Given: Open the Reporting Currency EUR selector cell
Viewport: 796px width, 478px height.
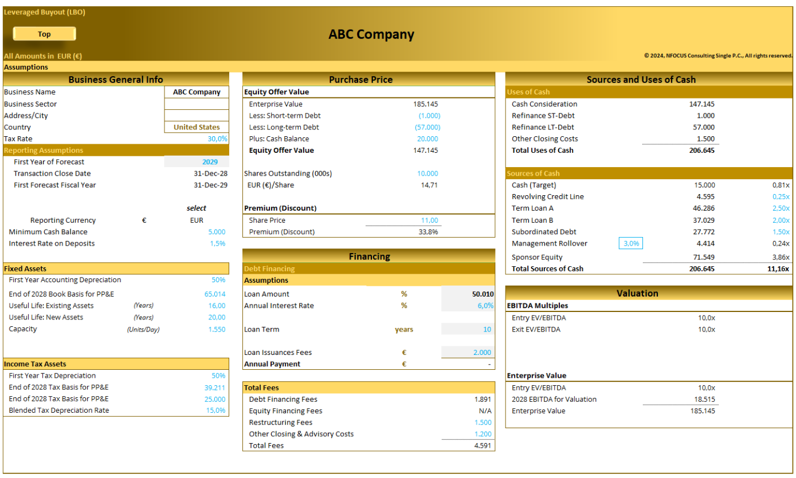Looking at the screenshot, I should coord(197,220).
